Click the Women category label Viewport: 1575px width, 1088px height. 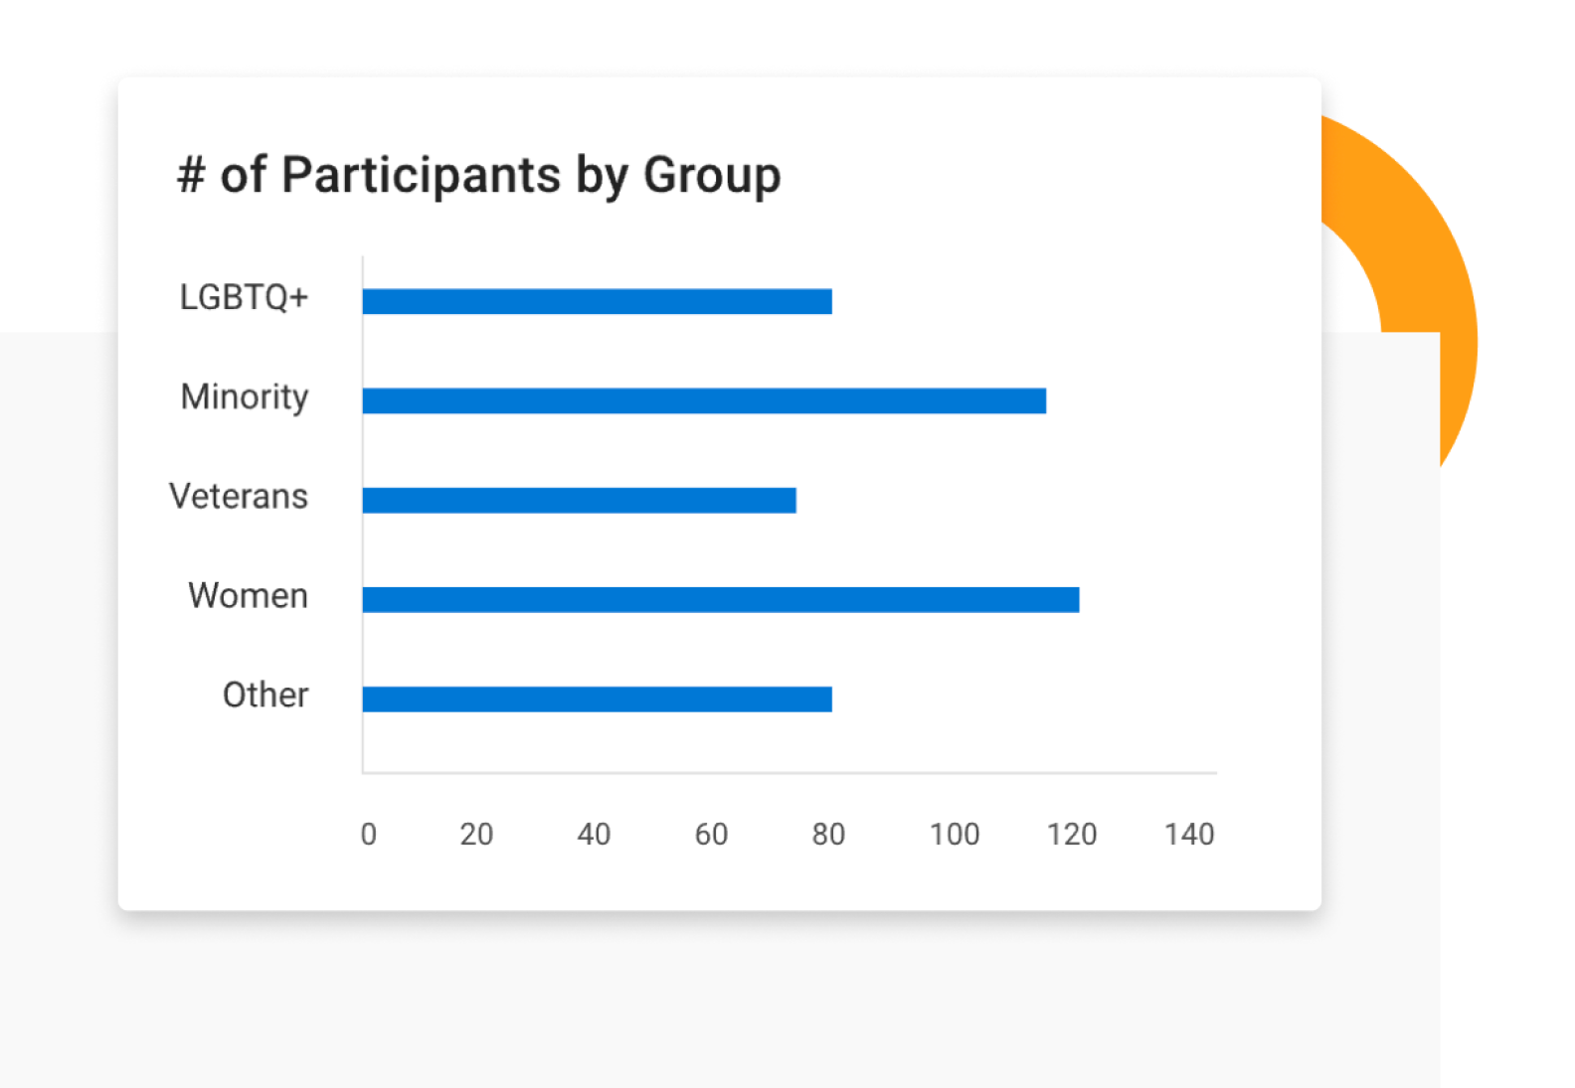[x=248, y=595]
